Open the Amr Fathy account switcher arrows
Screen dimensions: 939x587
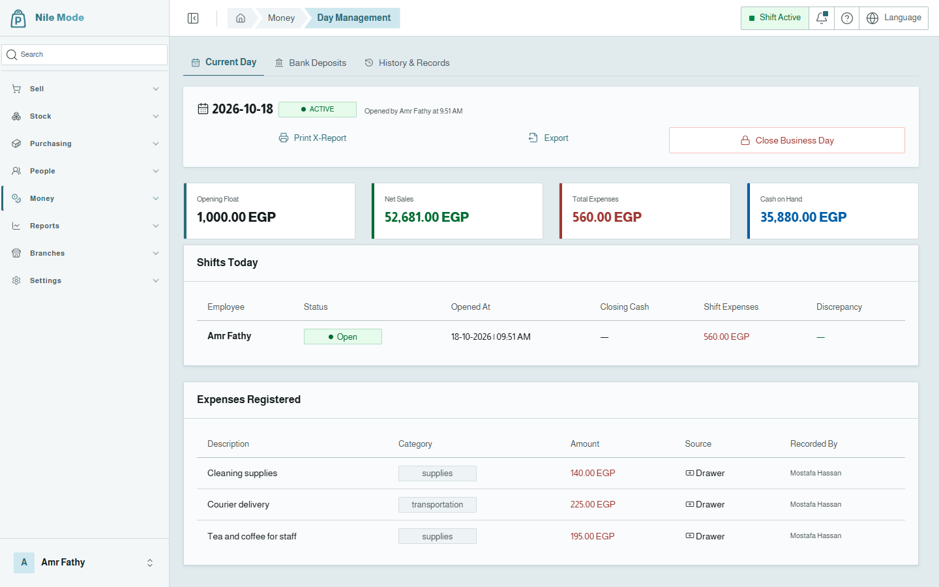[x=150, y=563]
